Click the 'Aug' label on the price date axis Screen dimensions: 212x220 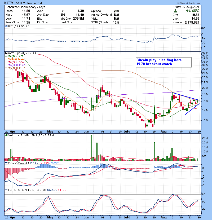click(164, 132)
